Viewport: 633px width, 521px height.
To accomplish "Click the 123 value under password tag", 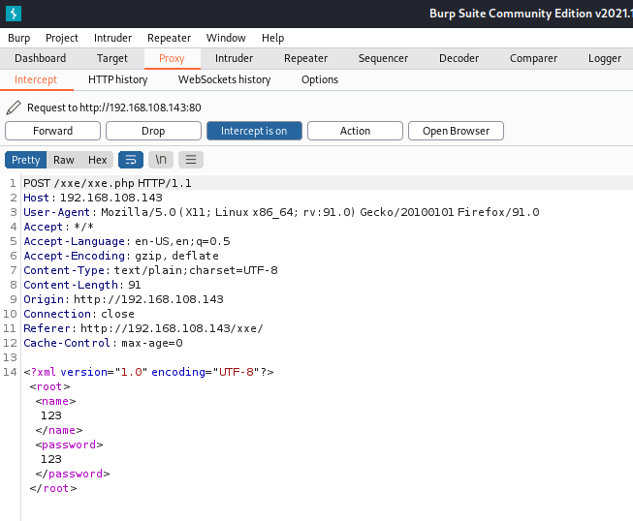I will point(50,459).
